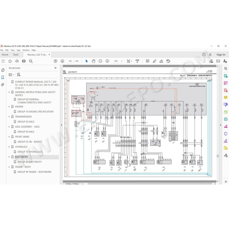Close the Manitou 220 TJ-X document tab
229x229 pixels.
tap(49, 55)
